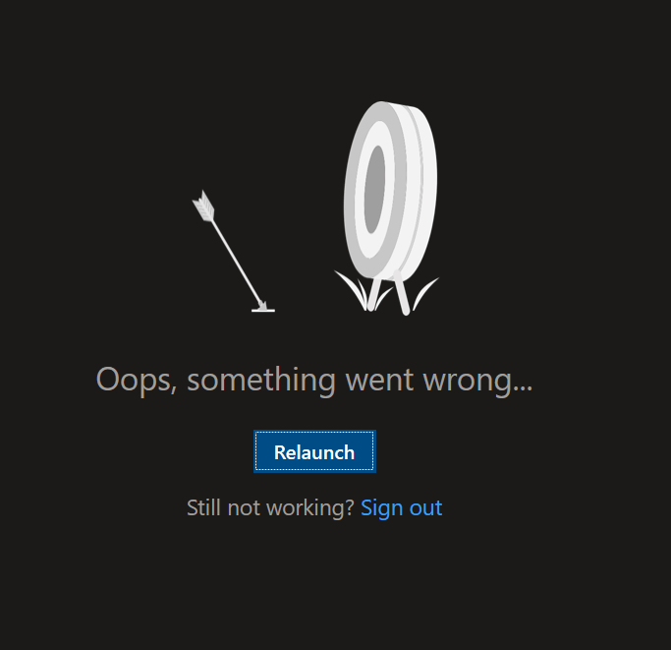This screenshot has width=671, height=650.
Task: Click the ground line beneath the arrow
Action: [263, 311]
